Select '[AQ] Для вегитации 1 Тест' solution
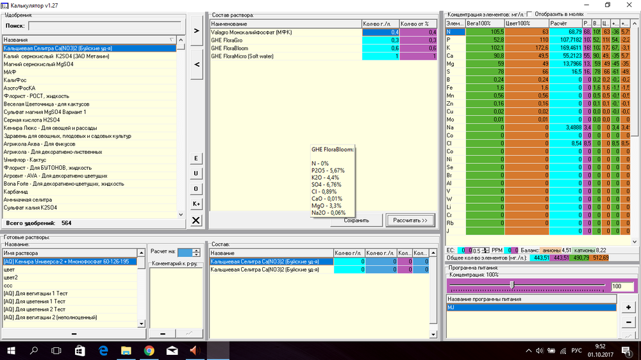 (70, 293)
